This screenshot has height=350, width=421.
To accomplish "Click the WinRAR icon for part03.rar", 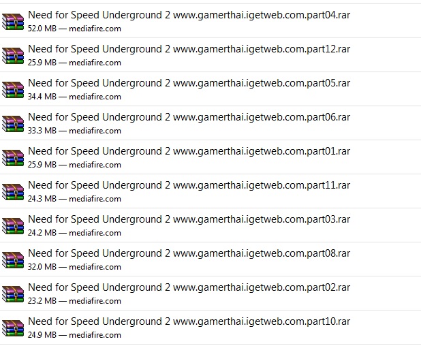I will [13, 226].
